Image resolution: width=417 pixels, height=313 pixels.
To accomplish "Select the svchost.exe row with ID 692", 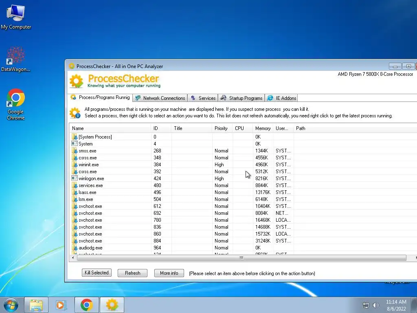I will (243, 213).
